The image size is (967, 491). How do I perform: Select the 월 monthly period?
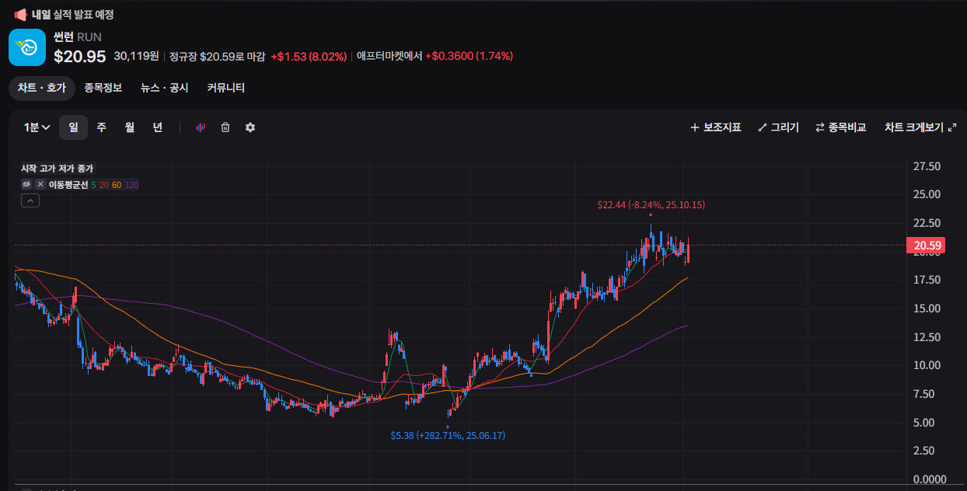click(130, 127)
